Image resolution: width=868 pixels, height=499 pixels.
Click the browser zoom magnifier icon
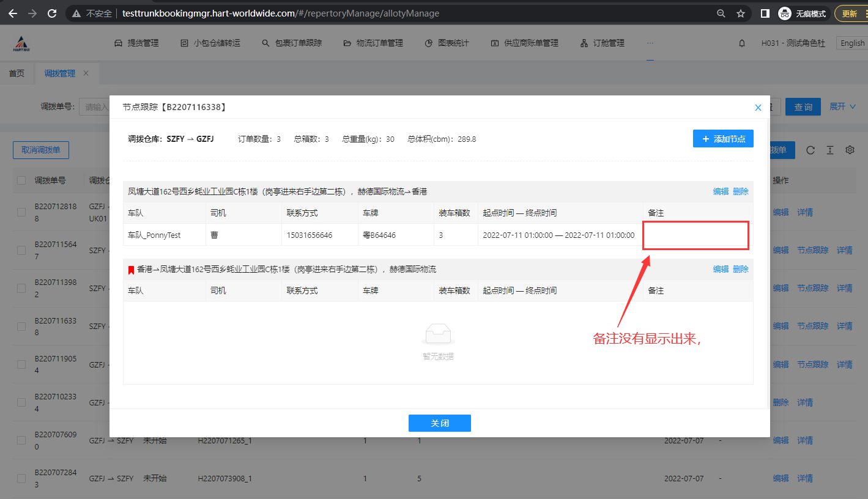point(721,13)
